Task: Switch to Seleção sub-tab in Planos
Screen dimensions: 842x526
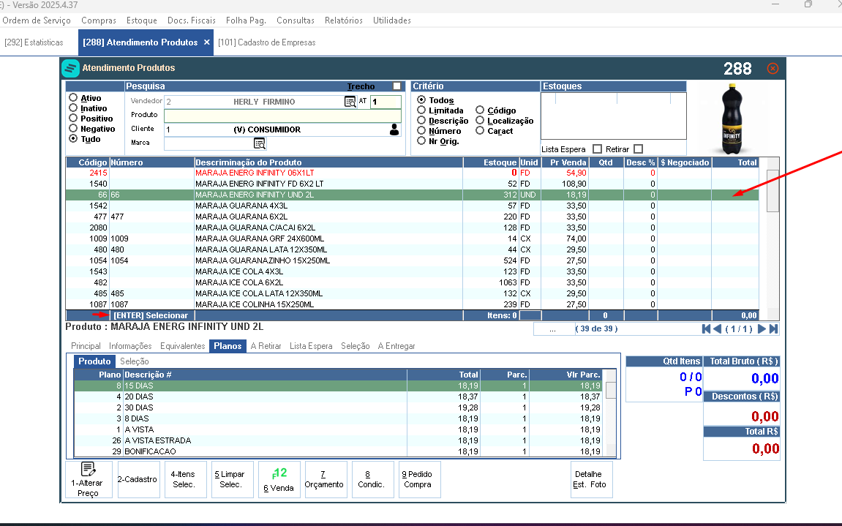Action: (x=135, y=361)
